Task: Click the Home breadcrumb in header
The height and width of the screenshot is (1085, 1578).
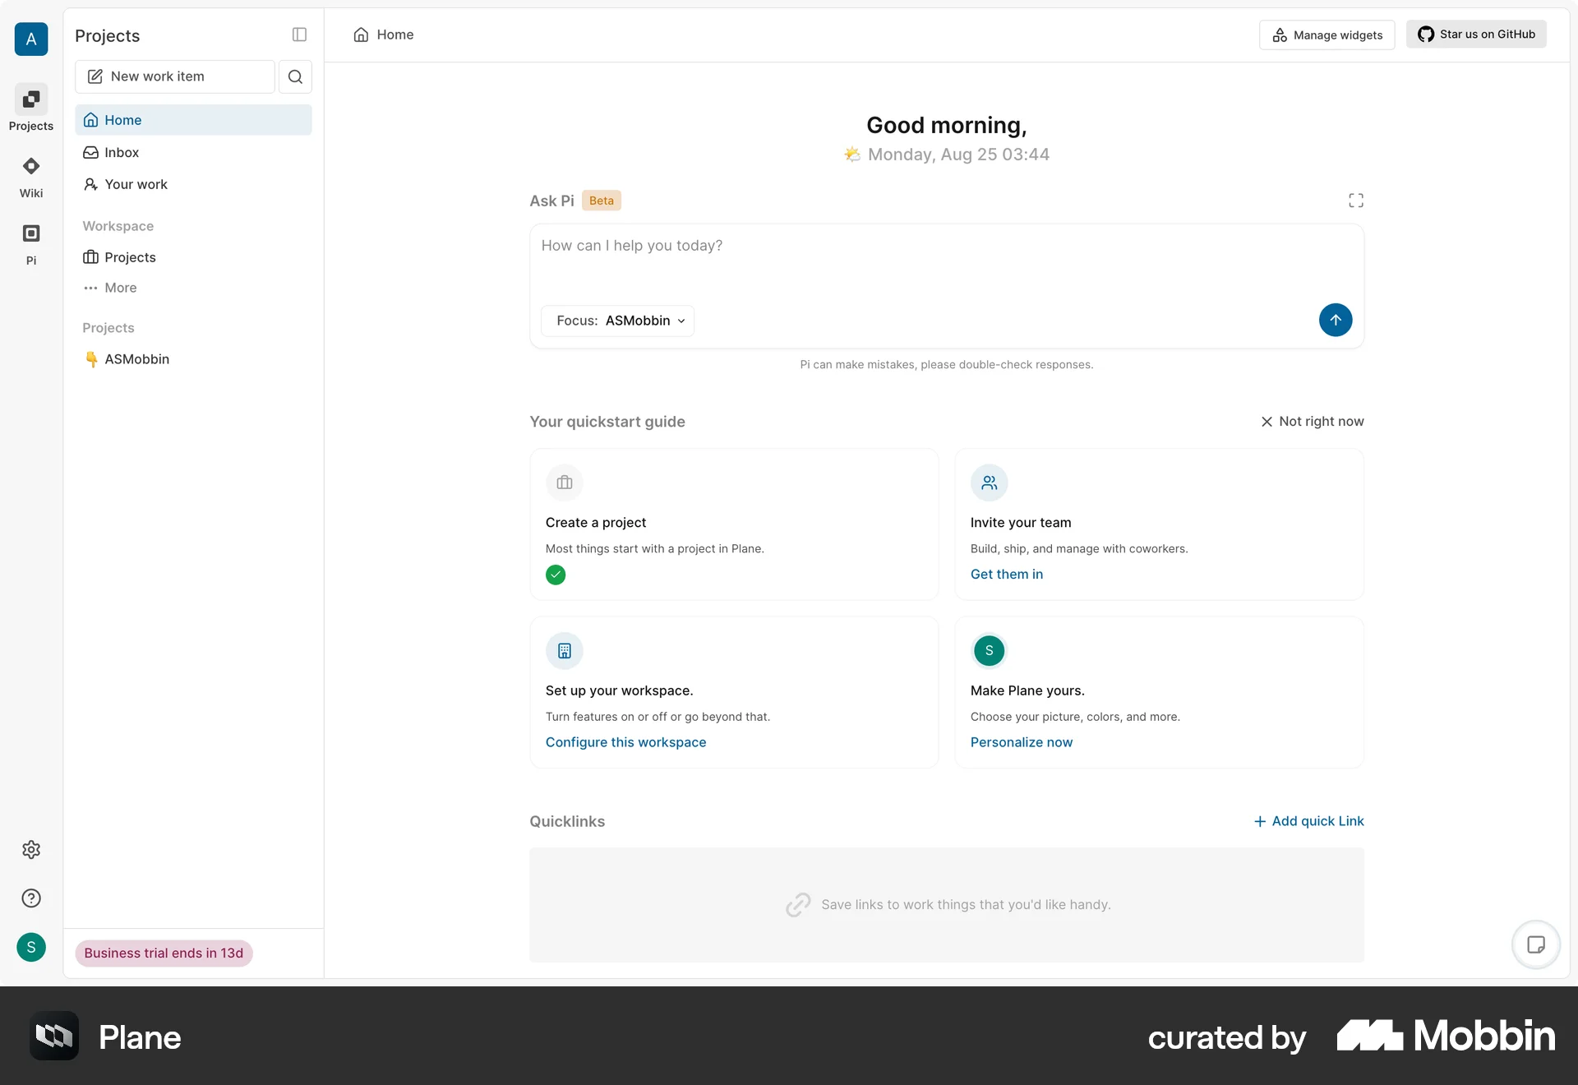Action: (x=384, y=35)
